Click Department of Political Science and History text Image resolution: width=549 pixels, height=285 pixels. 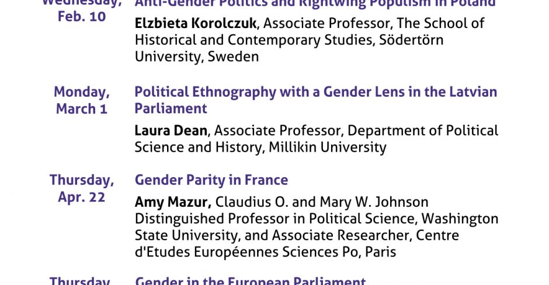(316, 139)
